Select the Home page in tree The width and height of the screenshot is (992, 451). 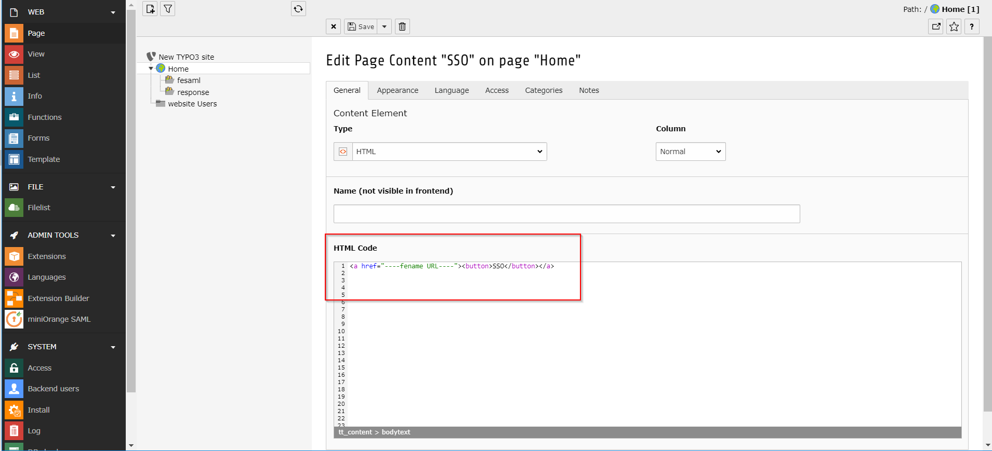[x=178, y=69]
